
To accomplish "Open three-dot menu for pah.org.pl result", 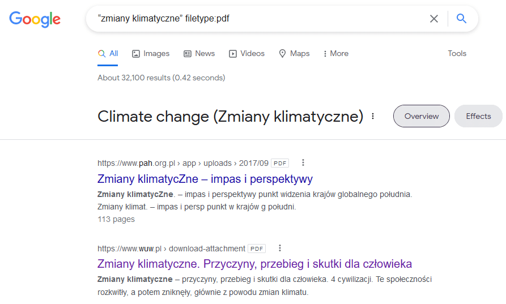I will 303,163.
